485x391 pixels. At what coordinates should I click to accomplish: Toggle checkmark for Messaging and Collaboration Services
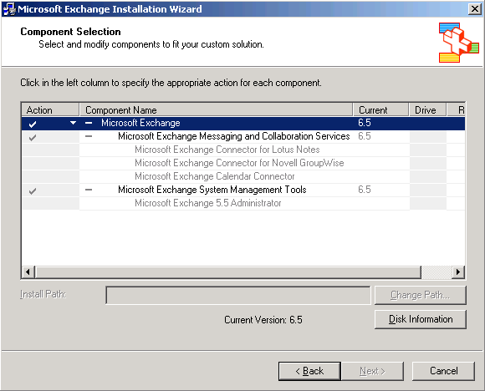[33, 137]
